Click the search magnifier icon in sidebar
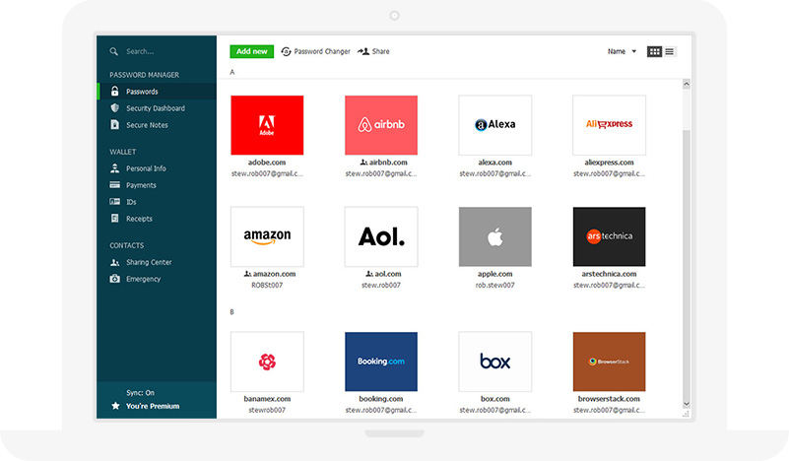Viewport: 789px width, 461px height. tap(114, 51)
